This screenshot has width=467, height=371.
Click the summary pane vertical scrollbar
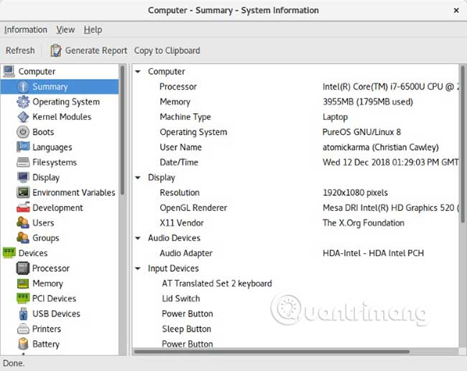coord(463,144)
